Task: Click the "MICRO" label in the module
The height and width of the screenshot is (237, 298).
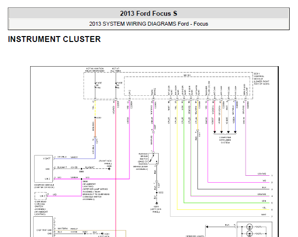Action: tap(187, 76)
